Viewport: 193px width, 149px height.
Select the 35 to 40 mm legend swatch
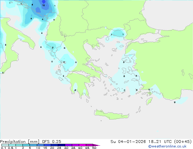(75, 145)
